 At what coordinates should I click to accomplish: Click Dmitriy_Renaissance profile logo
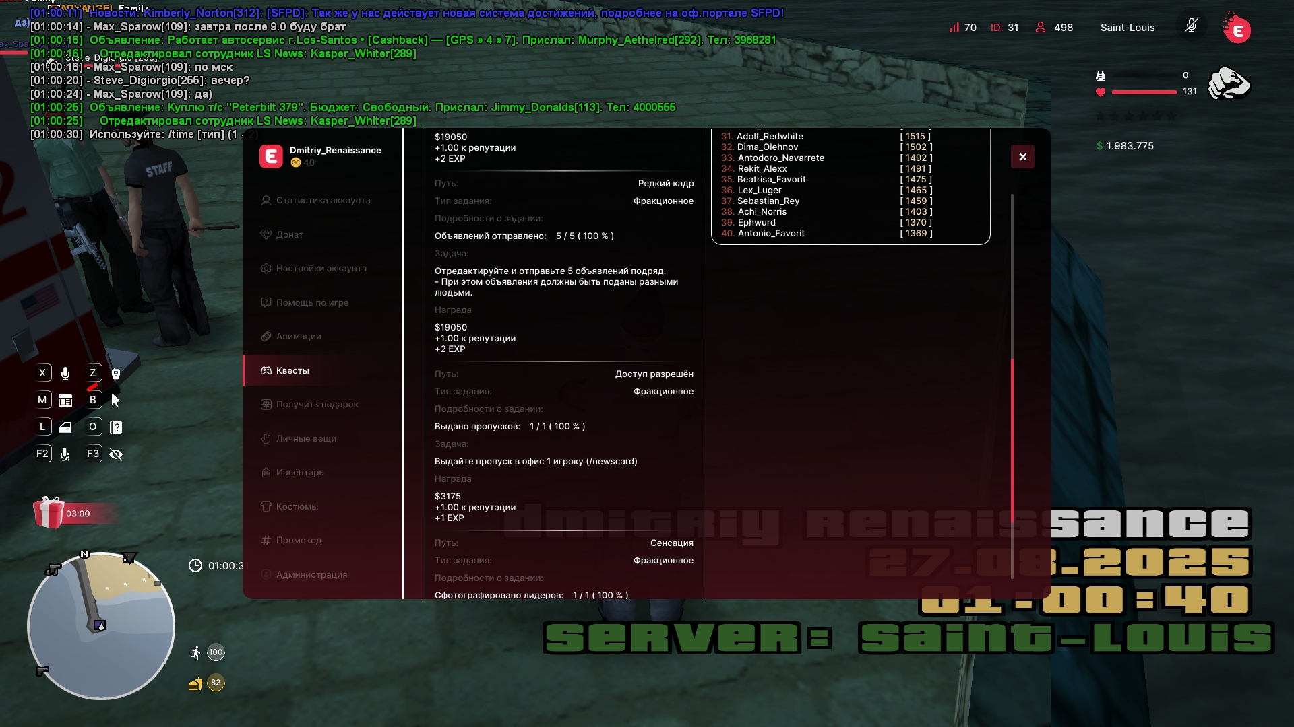[x=271, y=157]
